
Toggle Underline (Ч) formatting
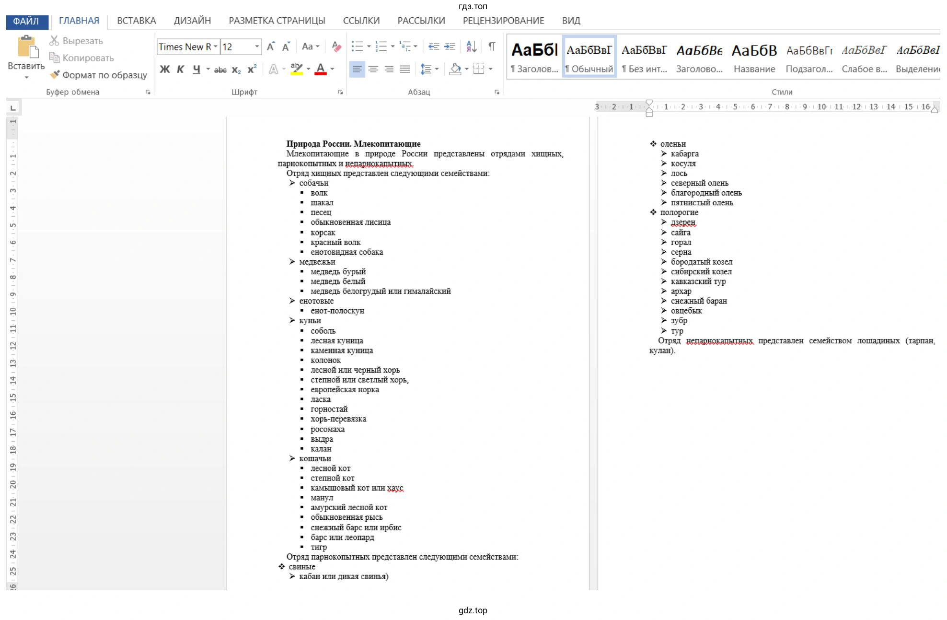coord(196,69)
